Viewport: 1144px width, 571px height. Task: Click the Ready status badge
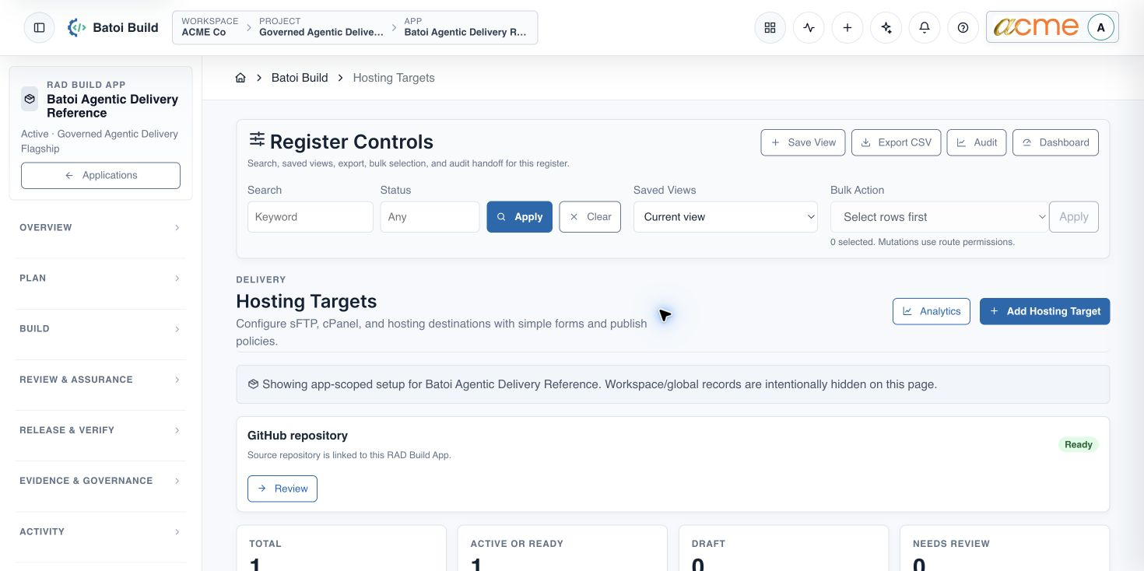click(x=1079, y=445)
